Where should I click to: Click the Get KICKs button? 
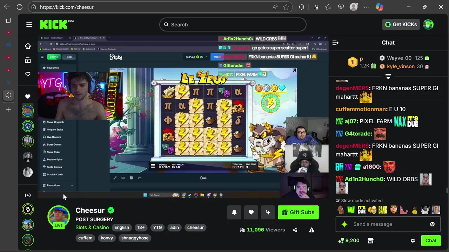click(401, 24)
